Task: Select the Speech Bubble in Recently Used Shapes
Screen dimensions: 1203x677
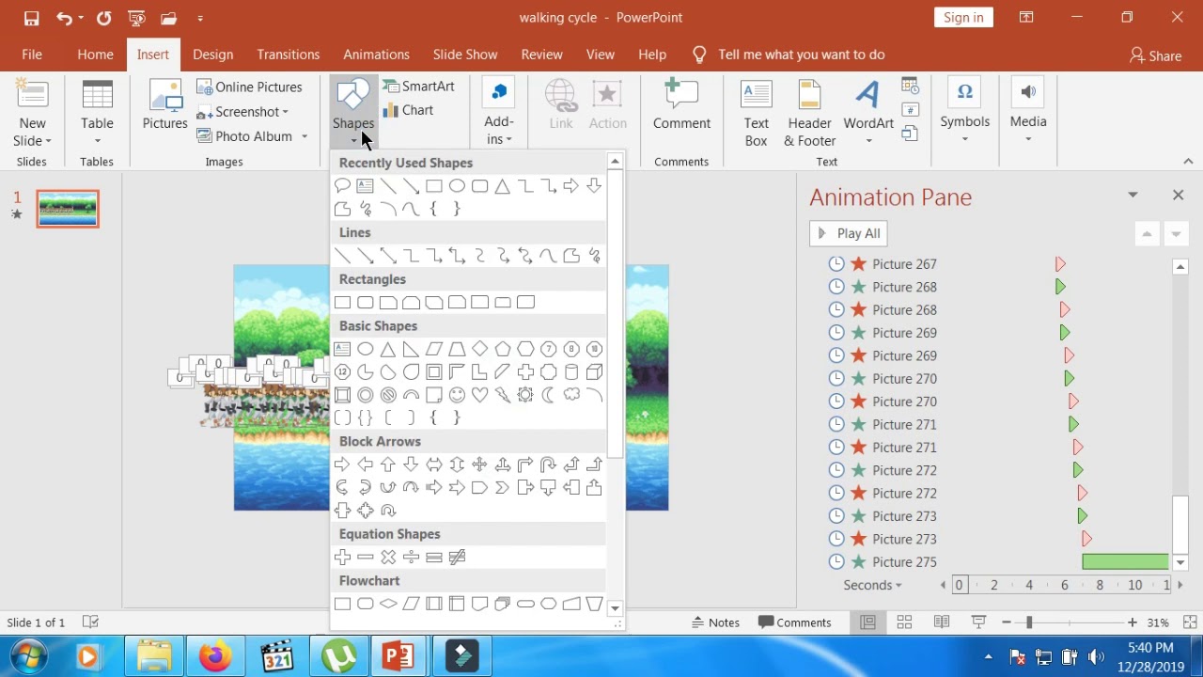Action: (342, 185)
